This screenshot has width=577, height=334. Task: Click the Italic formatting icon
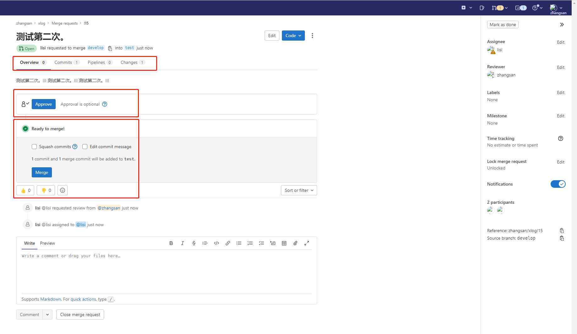tap(182, 243)
